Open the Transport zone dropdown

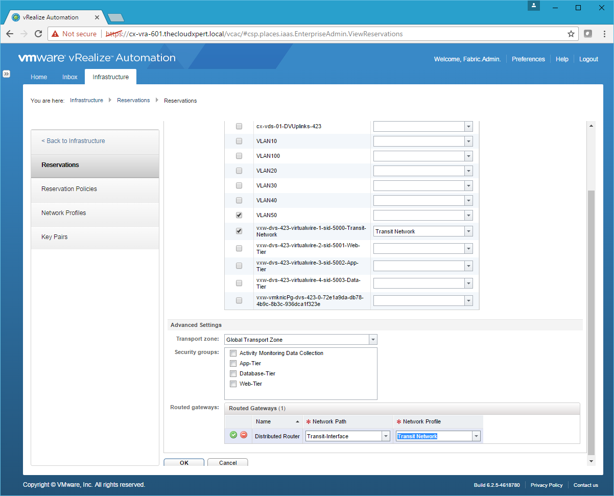(373, 340)
